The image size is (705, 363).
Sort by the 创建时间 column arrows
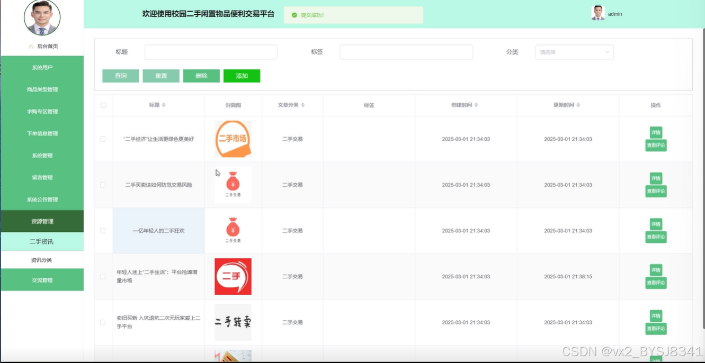coord(476,105)
